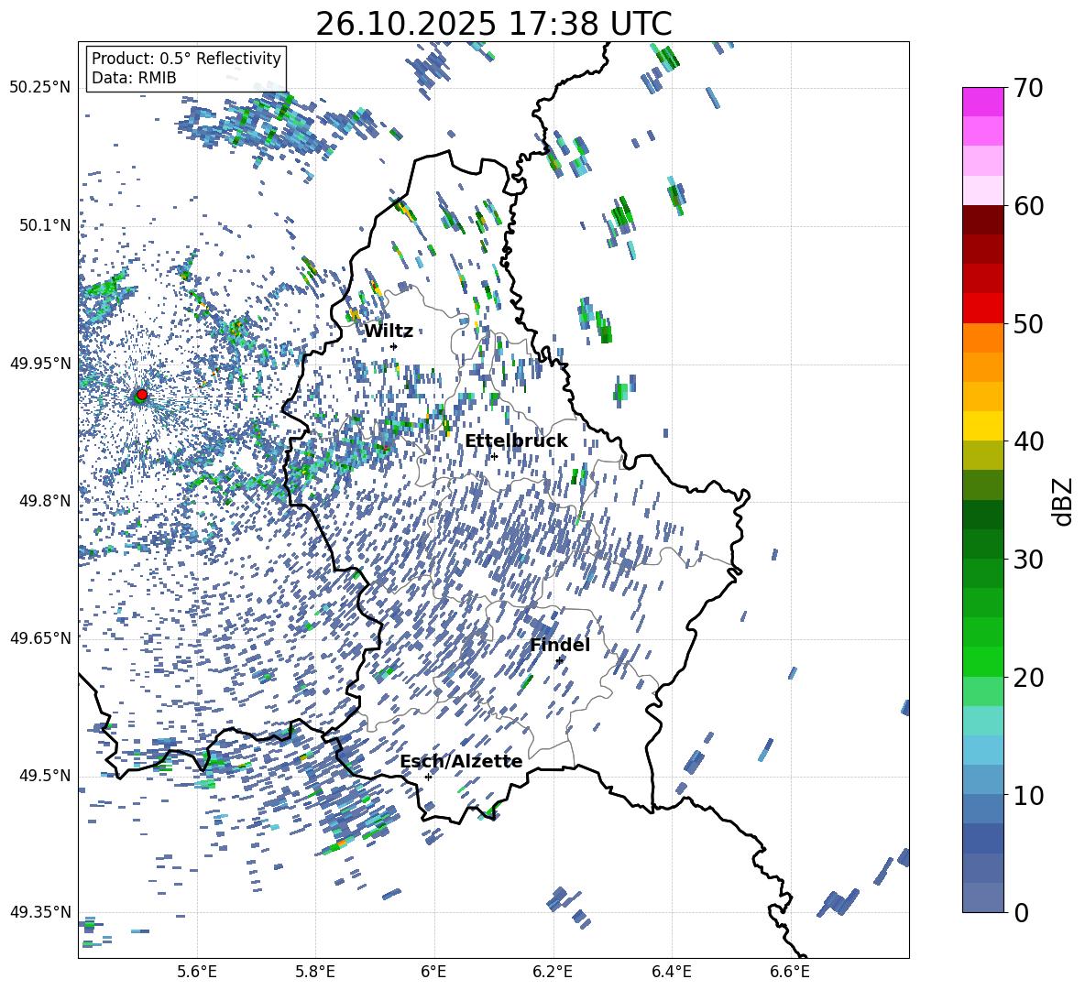The width and height of the screenshot is (1085, 990).
Task: Pick the bright magenta swatch at colorbar top
Action: pos(983,102)
